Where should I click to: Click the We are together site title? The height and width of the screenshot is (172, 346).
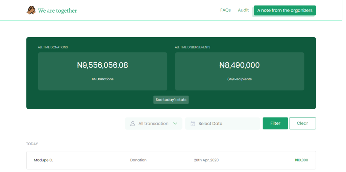pos(57,11)
